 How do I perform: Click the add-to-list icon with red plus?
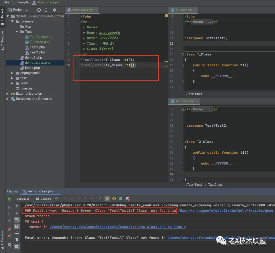tap(128, 199)
